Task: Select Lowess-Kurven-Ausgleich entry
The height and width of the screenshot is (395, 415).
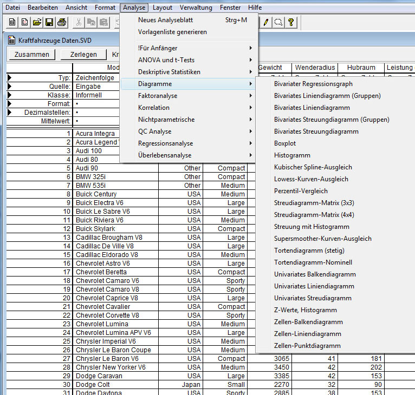Action: pos(335,179)
